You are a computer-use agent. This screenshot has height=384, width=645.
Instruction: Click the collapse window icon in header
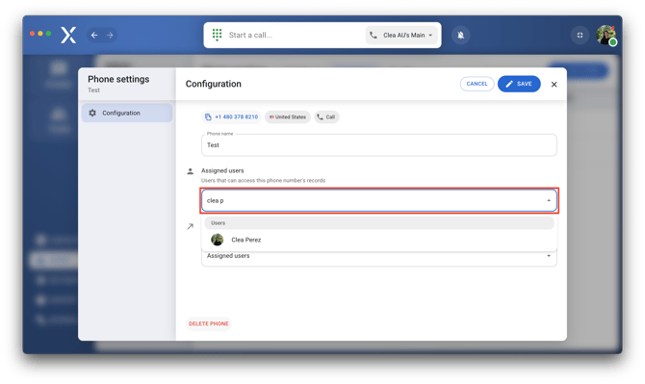[580, 36]
